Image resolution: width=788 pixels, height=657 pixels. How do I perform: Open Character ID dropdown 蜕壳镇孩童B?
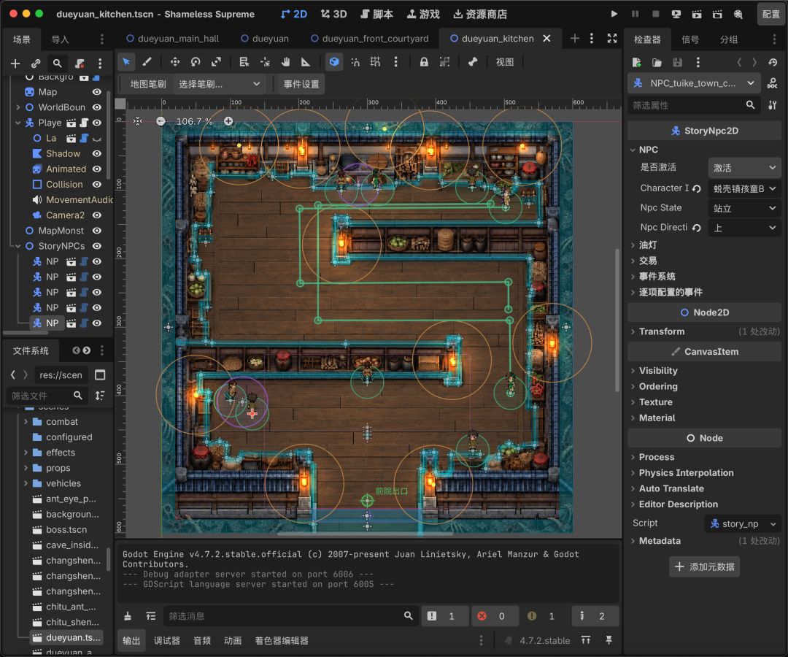coord(744,188)
